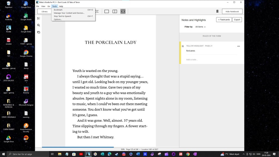Select the multi-column page layout icon

pos(123,11)
